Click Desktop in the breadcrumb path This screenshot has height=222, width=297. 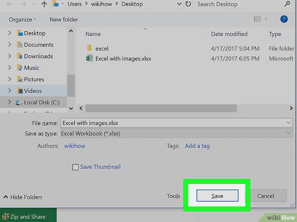[132, 4]
